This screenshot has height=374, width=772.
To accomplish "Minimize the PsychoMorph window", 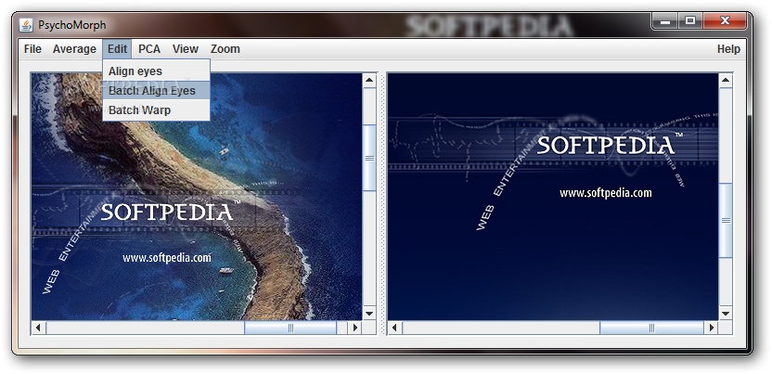I will [665, 21].
